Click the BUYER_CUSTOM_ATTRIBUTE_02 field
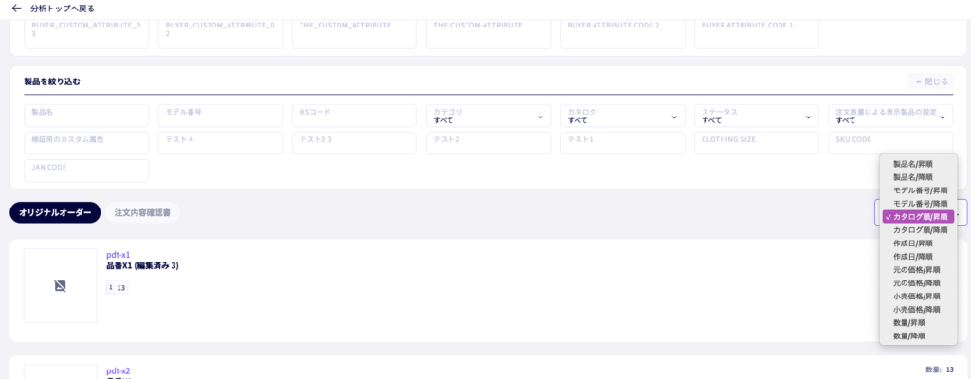This screenshot has height=379, width=971. pyautogui.click(x=220, y=33)
